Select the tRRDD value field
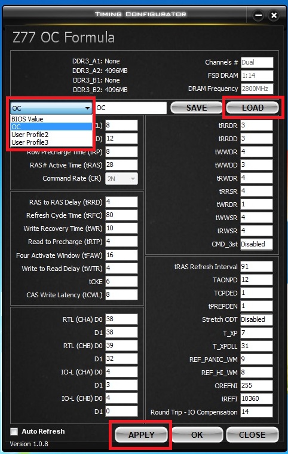The height and width of the screenshot is (454, 288). click(256, 138)
